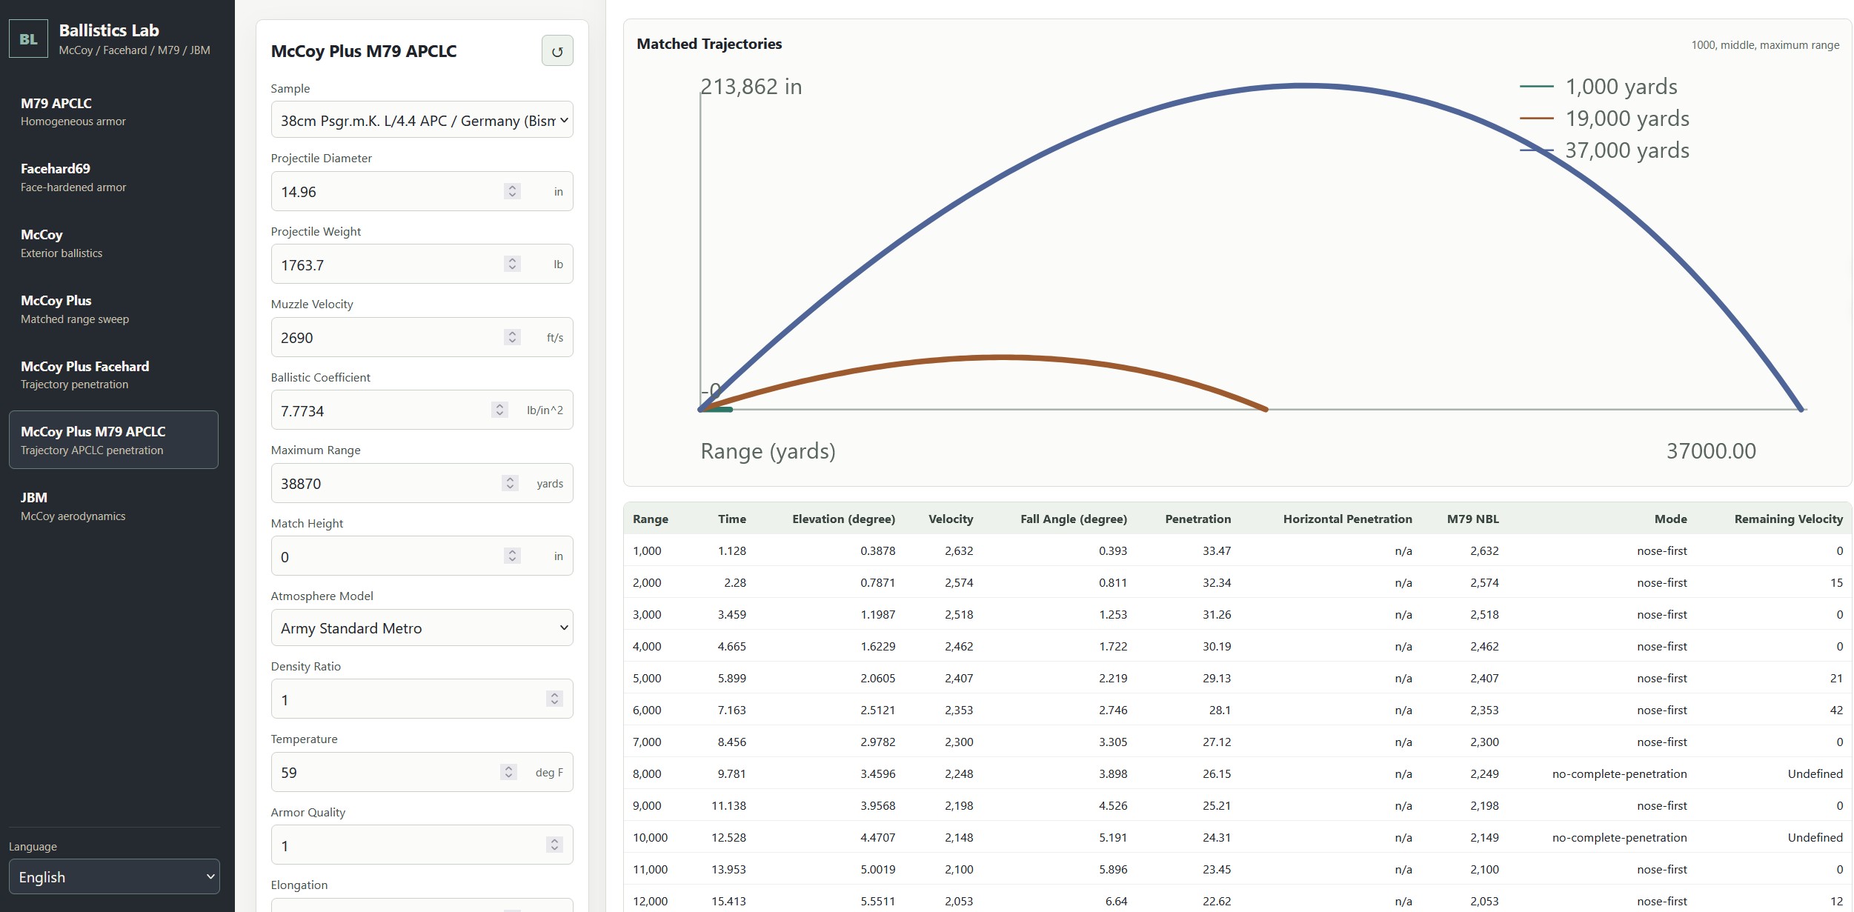
Task: Click the Armor Quality stepper arrows
Action: click(554, 845)
